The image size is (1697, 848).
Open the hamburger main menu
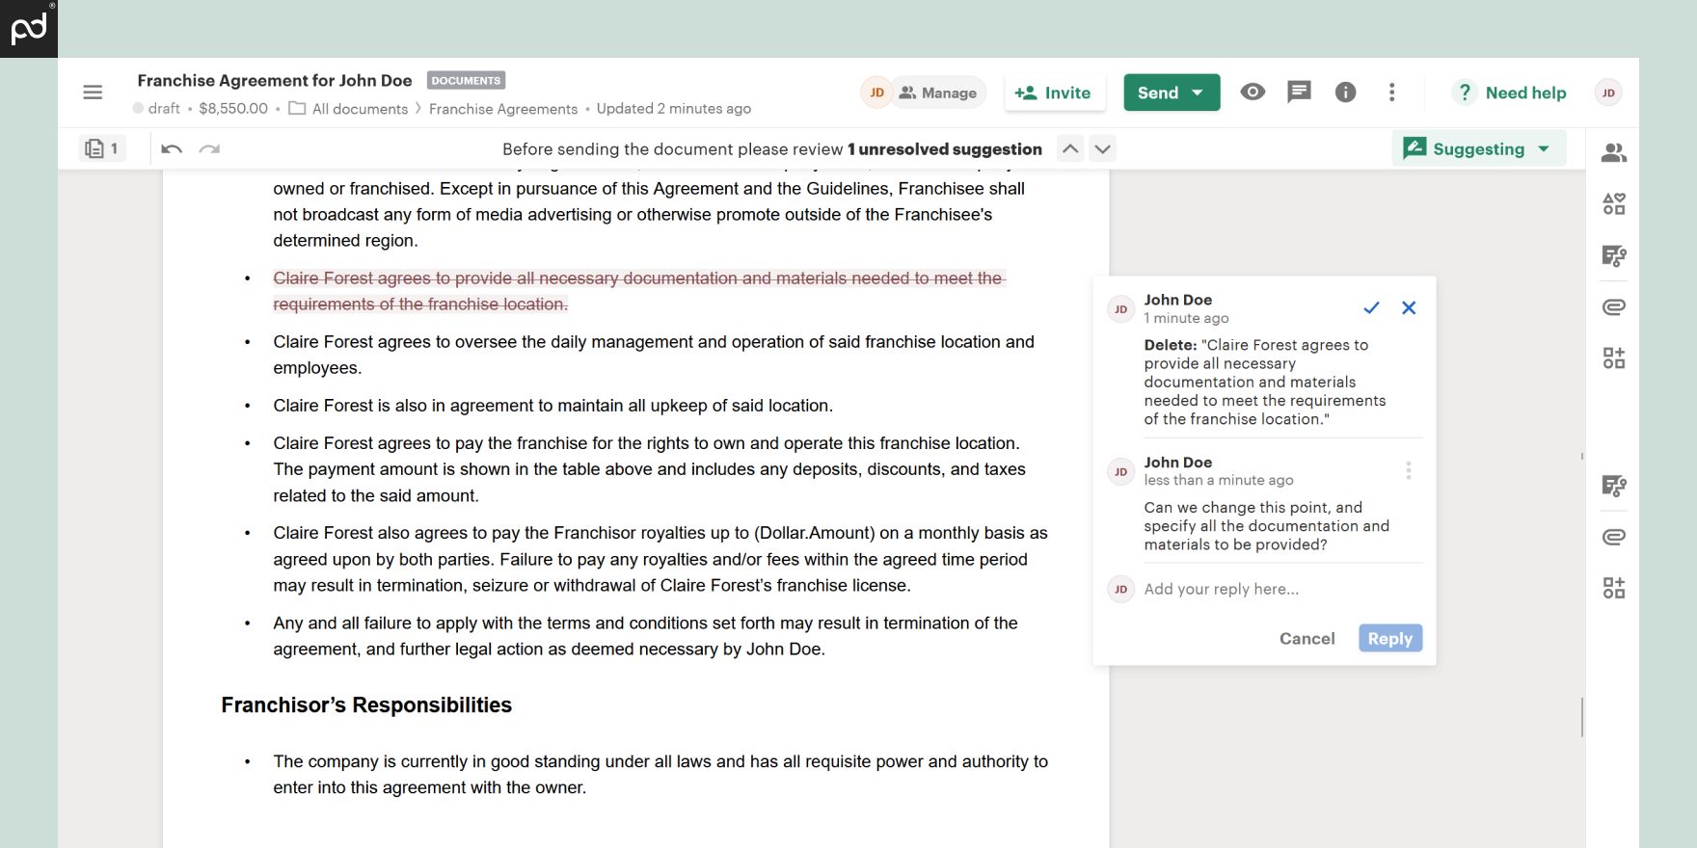(93, 93)
